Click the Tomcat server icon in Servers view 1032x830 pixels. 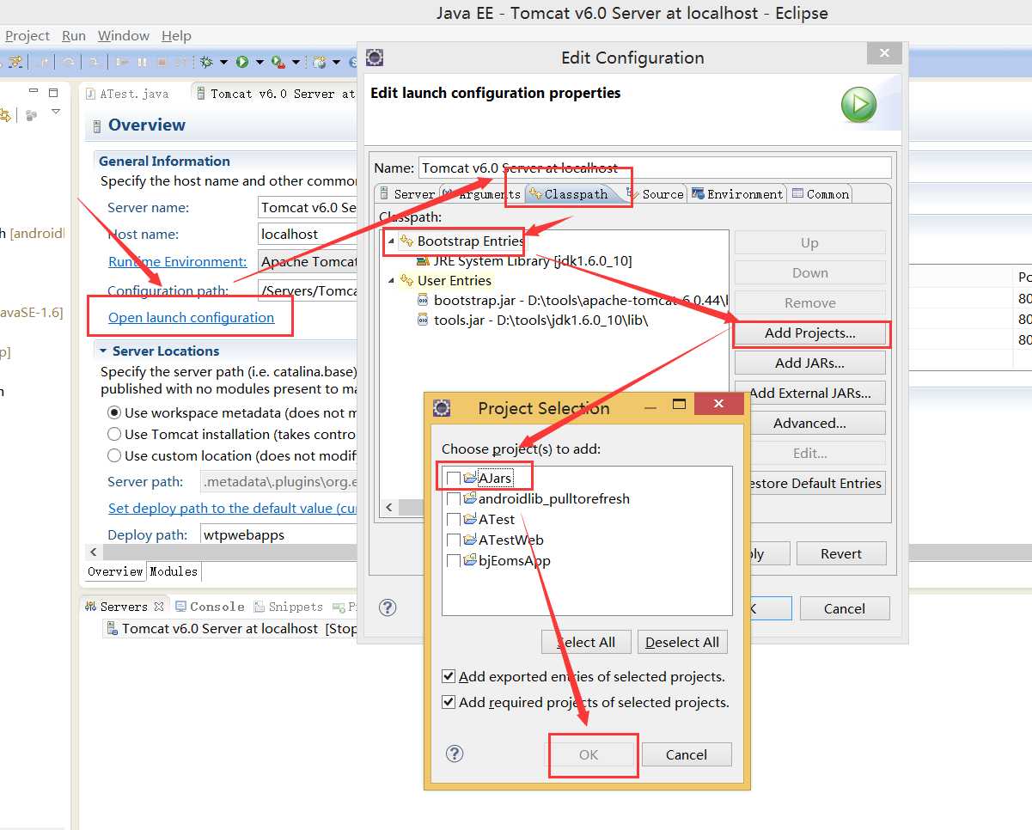pos(111,628)
